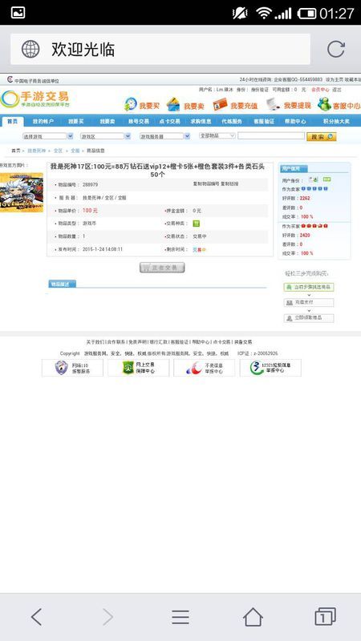Screen dimensions: 361x641
Task: Expand the 游戏区 dropdown
Action: 106,136
